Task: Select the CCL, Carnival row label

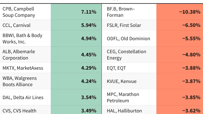Action: pyautogui.click(x=25, y=25)
